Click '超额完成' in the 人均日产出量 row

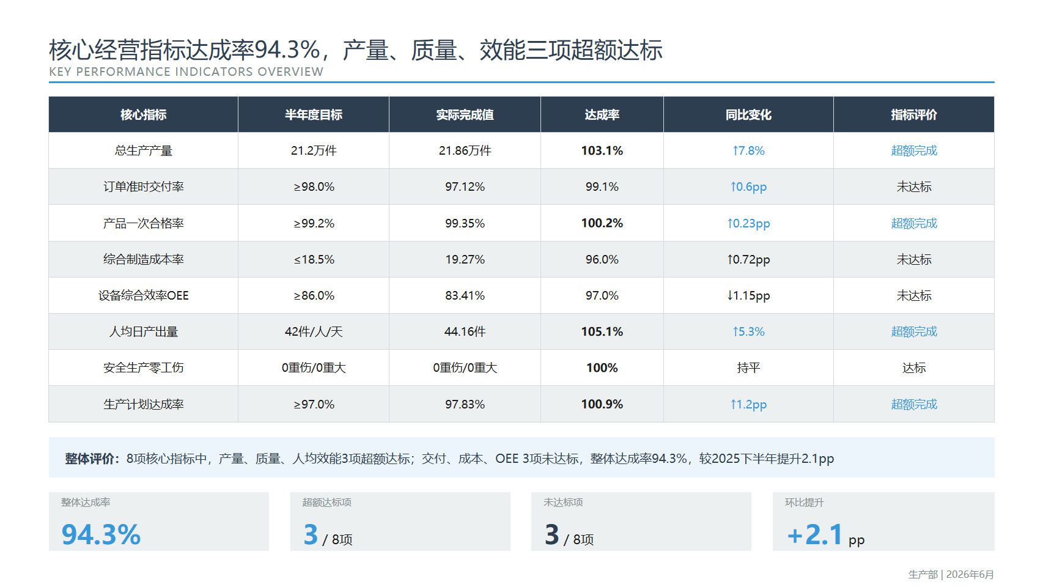(914, 331)
